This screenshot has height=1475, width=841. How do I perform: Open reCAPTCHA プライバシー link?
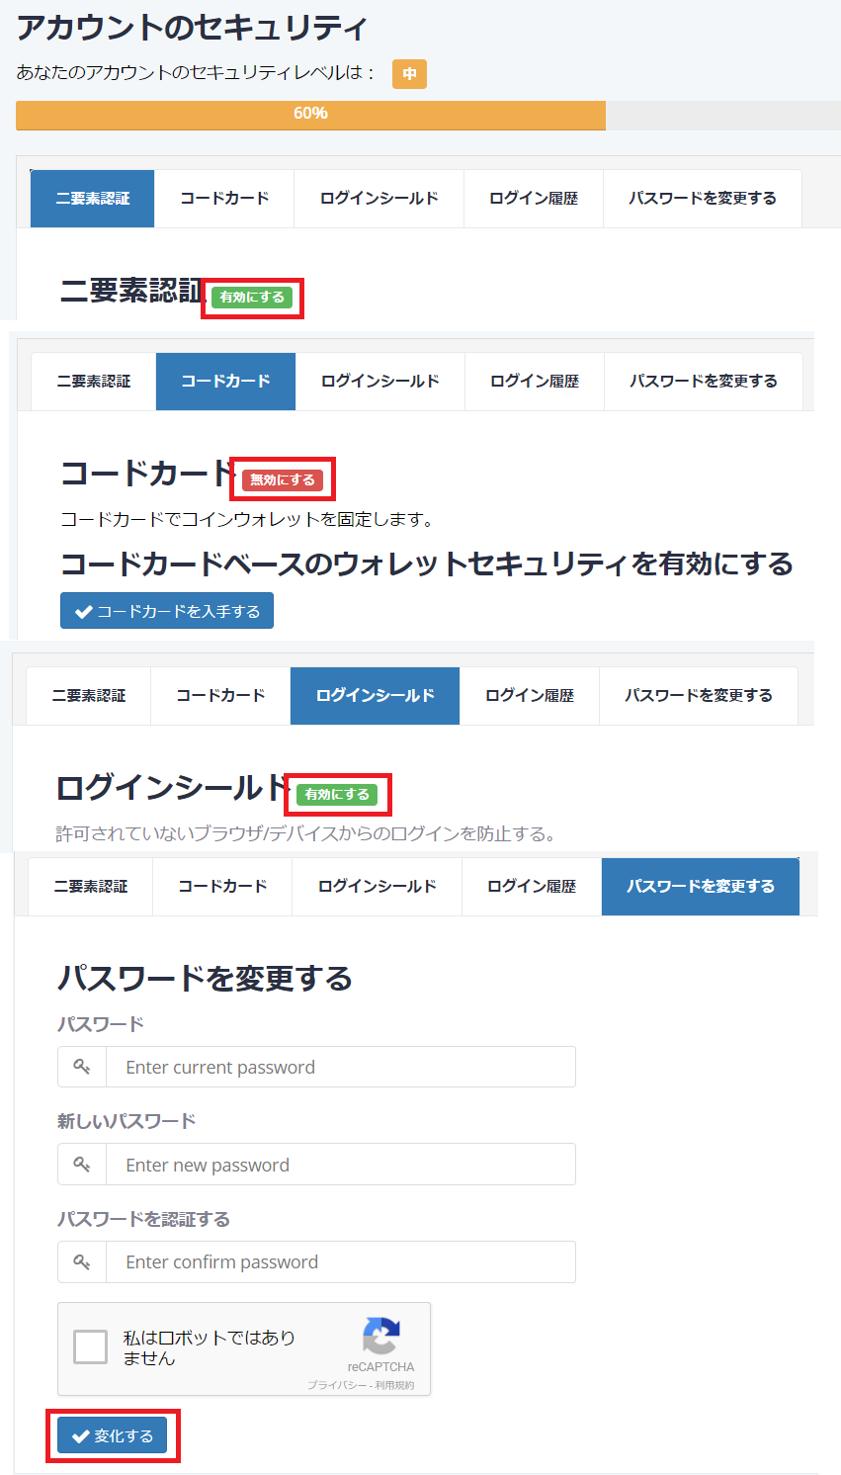337,1385
